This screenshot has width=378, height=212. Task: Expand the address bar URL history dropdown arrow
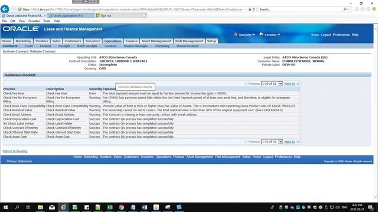coord(246,9)
